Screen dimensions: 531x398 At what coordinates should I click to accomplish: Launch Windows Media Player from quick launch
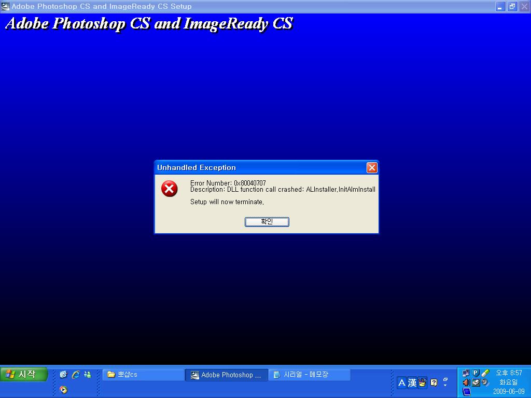[63, 390]
